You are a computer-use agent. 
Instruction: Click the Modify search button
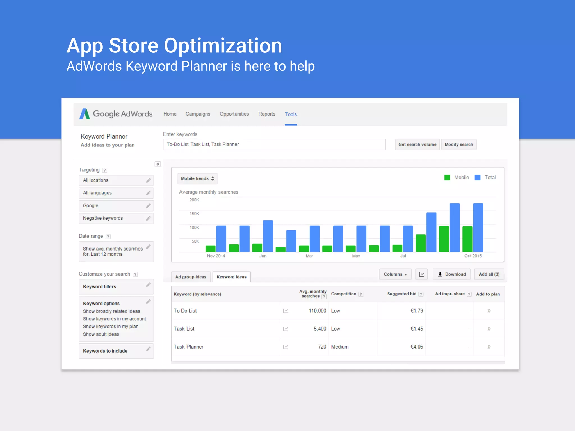(x=459, y=145)
